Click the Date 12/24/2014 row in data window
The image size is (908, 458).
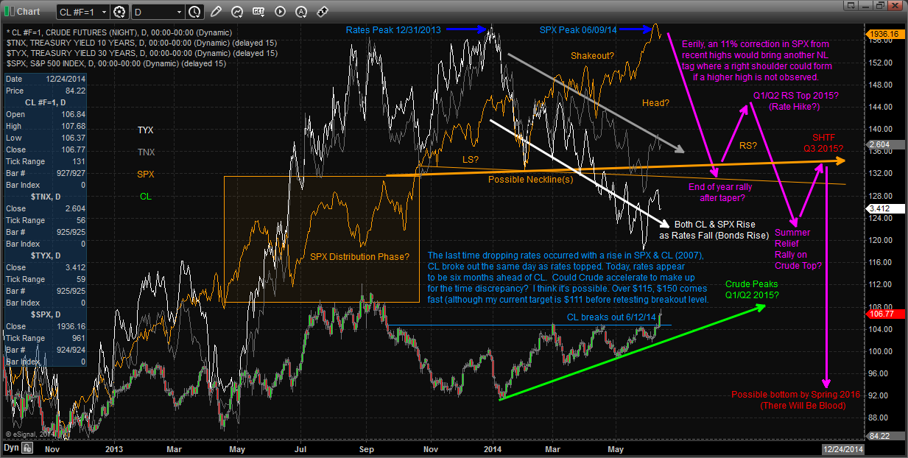click(46, 79)
